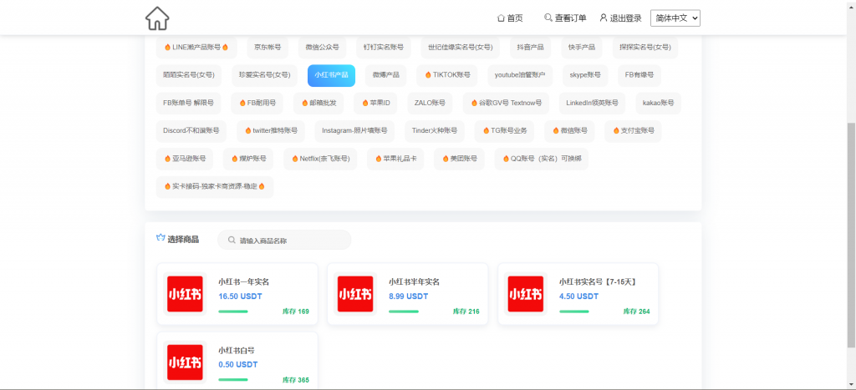Click the stock bar on 小红书一年实名 card

point(233,311)
